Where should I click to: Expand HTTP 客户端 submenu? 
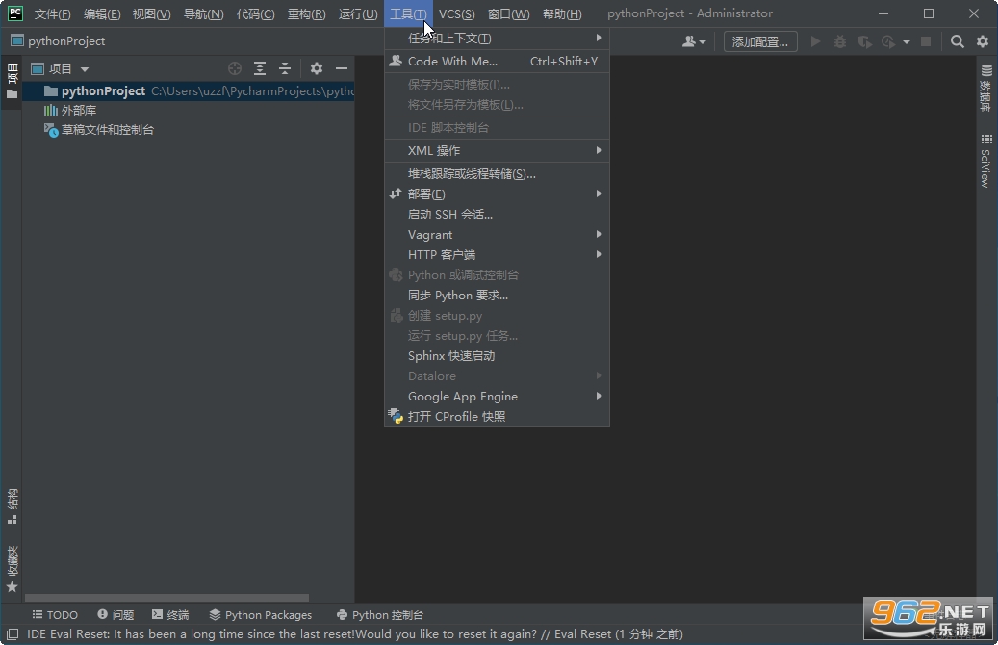tap(498, 255)
